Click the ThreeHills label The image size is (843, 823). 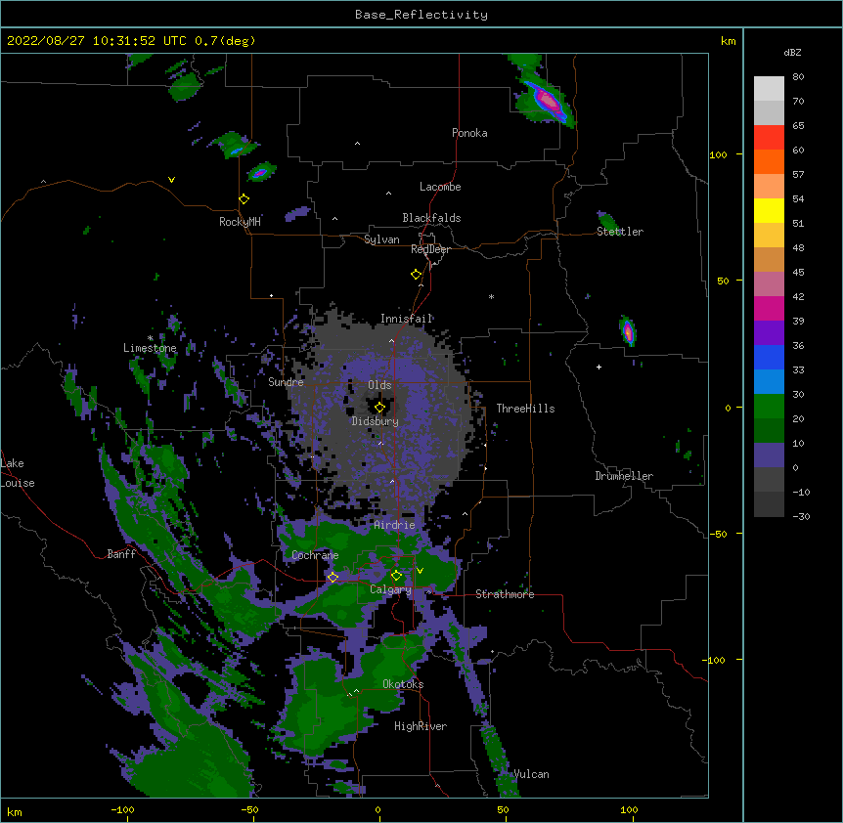click(x=525, y=409)
